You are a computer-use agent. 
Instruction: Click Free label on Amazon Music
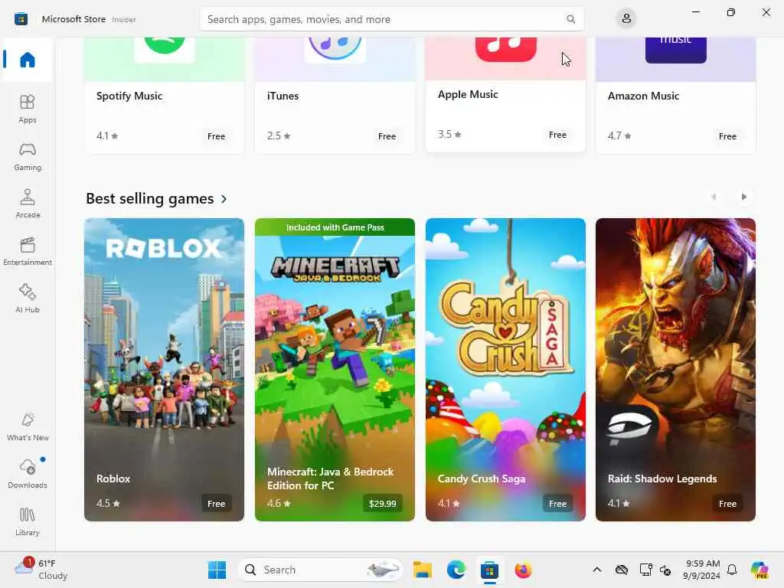coord(727,136)
